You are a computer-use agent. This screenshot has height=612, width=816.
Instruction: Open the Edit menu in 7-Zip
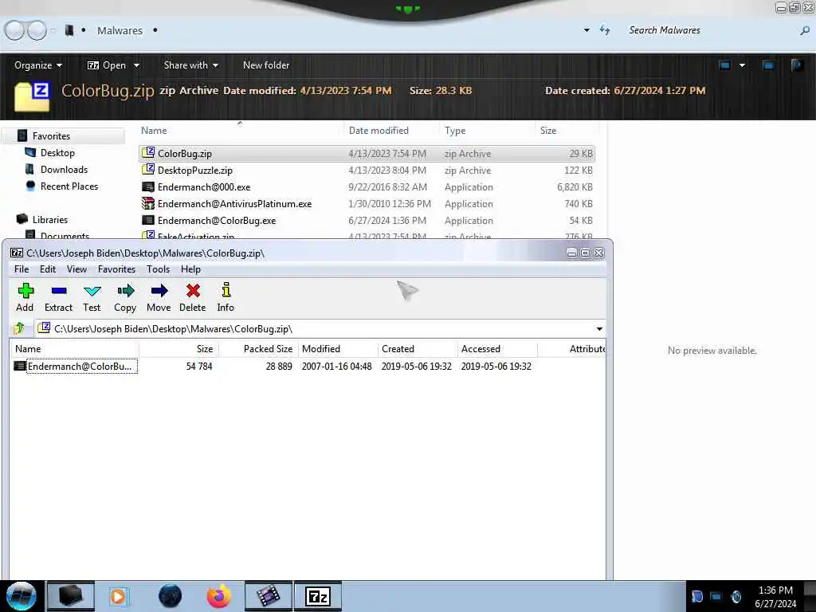pyautogui.click(x=47, y=269)
